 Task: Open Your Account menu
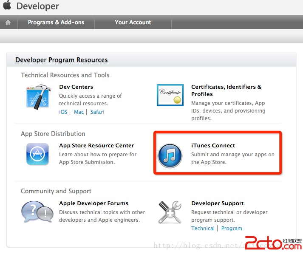133,22
